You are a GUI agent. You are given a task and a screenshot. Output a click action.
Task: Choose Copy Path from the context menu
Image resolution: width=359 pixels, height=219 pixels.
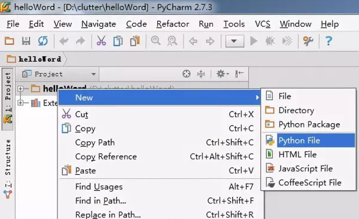pyautogui.click(x=160, y=142)
